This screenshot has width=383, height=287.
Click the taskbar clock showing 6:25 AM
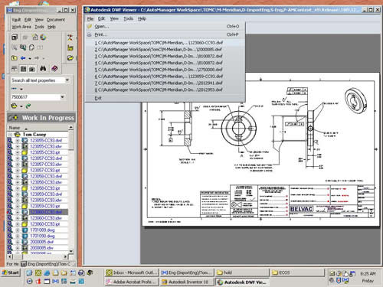(368, 273)
